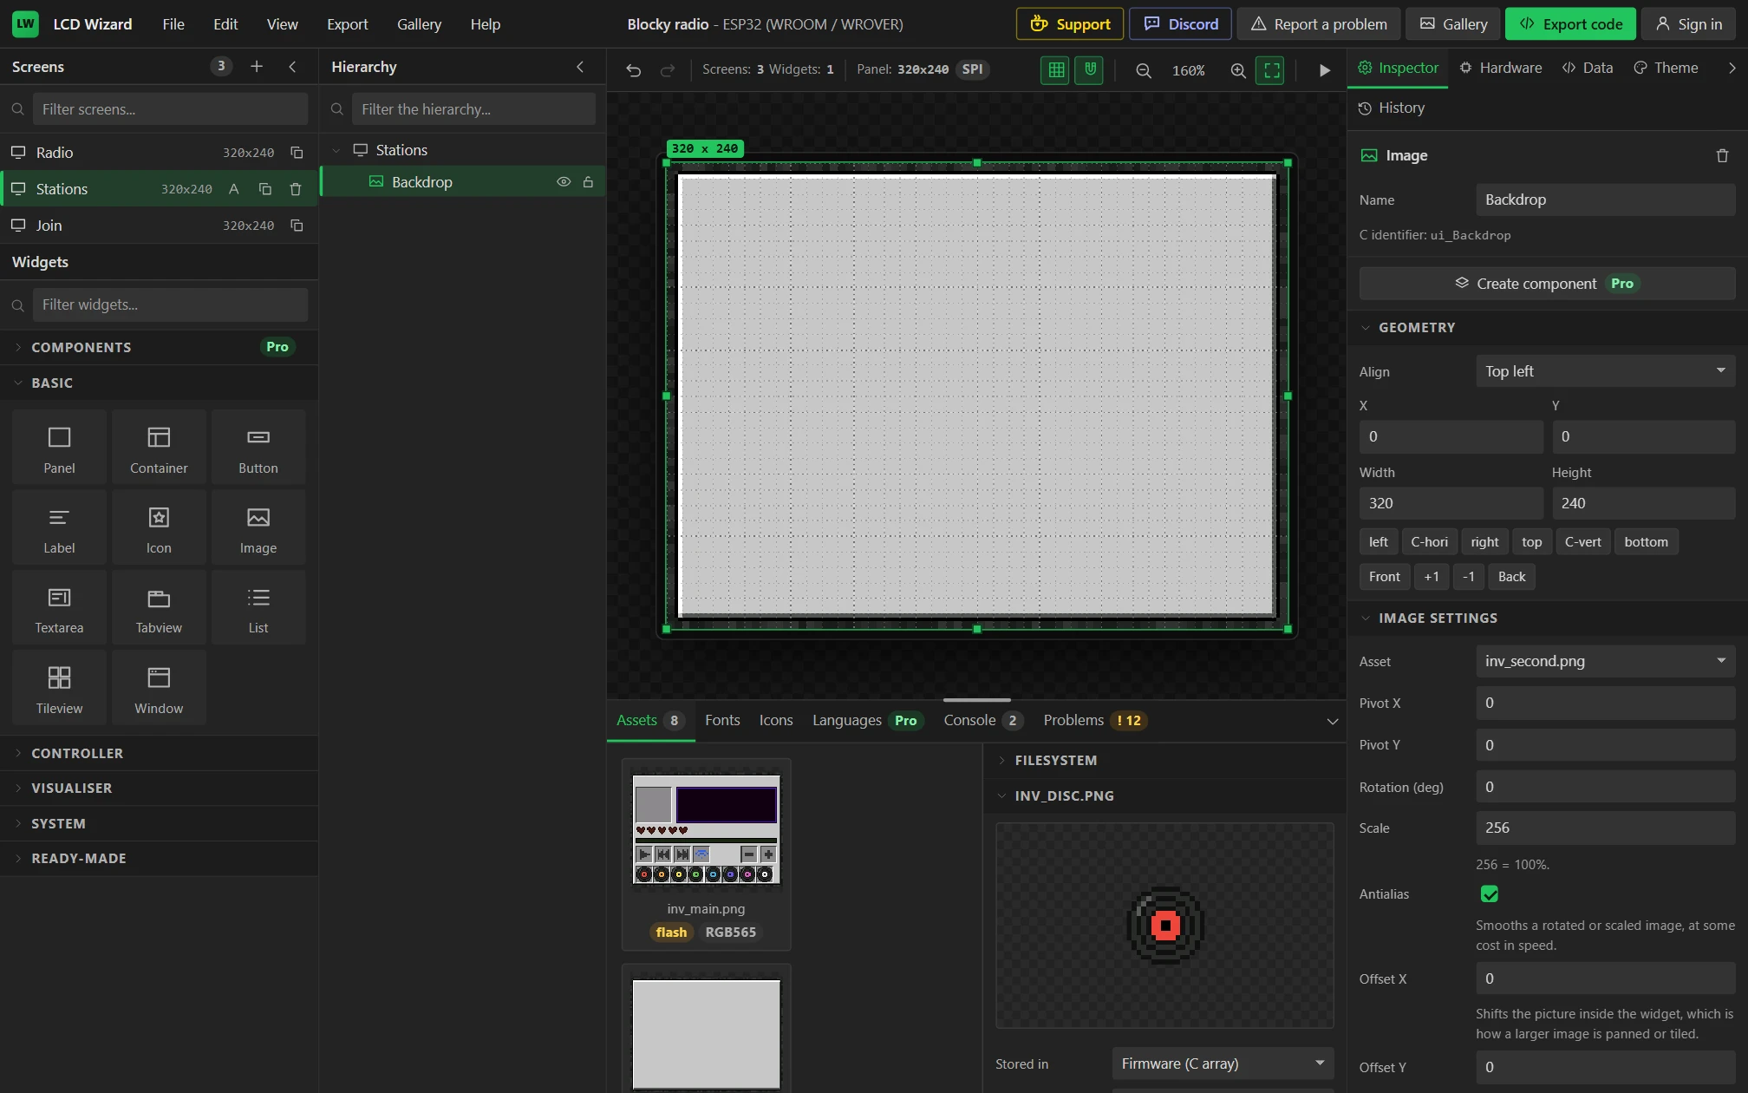The image size is (1748, 1093).
Task: Open the History panel
Action: click(x=1392, y=108)
